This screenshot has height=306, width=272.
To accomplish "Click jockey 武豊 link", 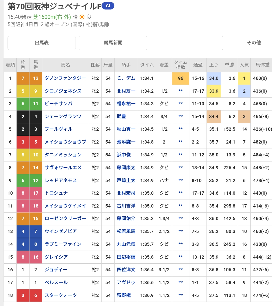I will pyautogui.click(x=121, y=117).
